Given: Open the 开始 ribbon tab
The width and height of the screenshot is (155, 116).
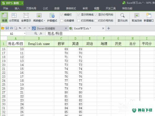Looking at the screenshot, I should tap(6, 8).
